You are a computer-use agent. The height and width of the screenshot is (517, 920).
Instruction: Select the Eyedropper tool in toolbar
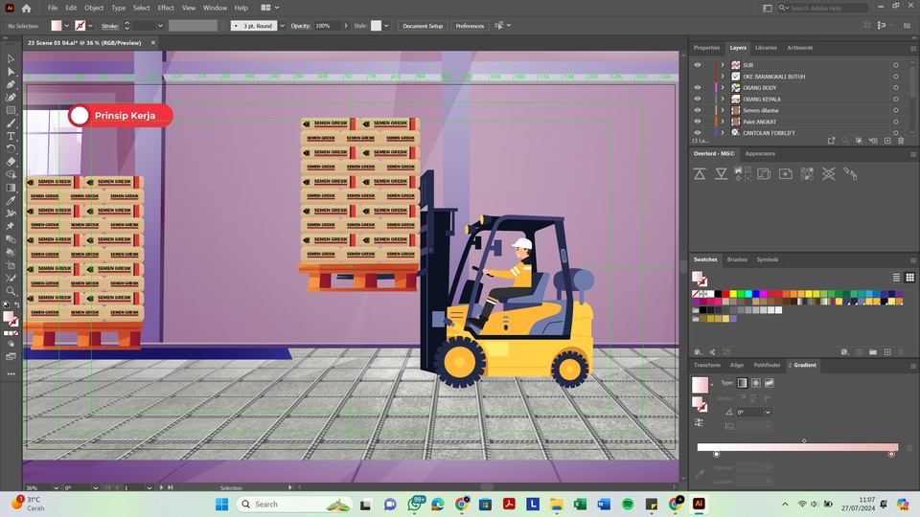pos(11,200)
